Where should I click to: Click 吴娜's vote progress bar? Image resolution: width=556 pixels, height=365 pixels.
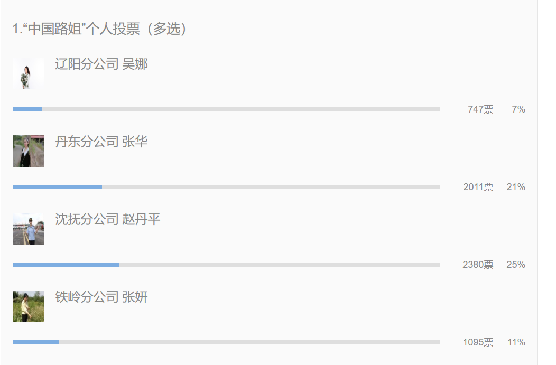click(226, 109)
